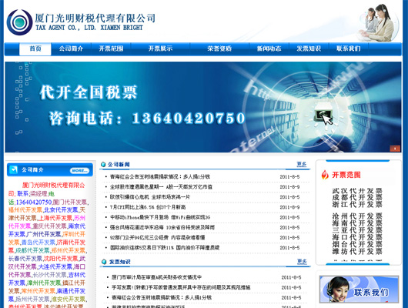The image size is (408, 308).
Task: Open article 厦门市审计局在审查A机关财务收支情况中
Action: (x=156, y=277)
